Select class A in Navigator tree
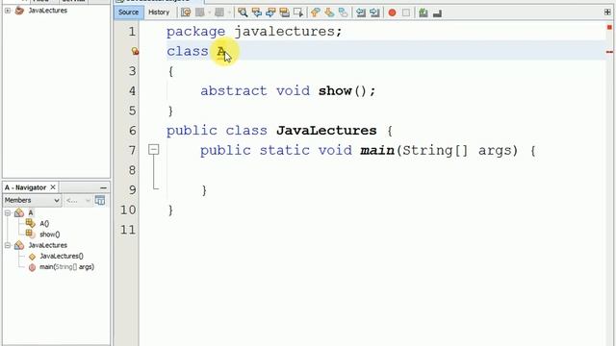This screenshot has width=616, height=346. point(30,213)
